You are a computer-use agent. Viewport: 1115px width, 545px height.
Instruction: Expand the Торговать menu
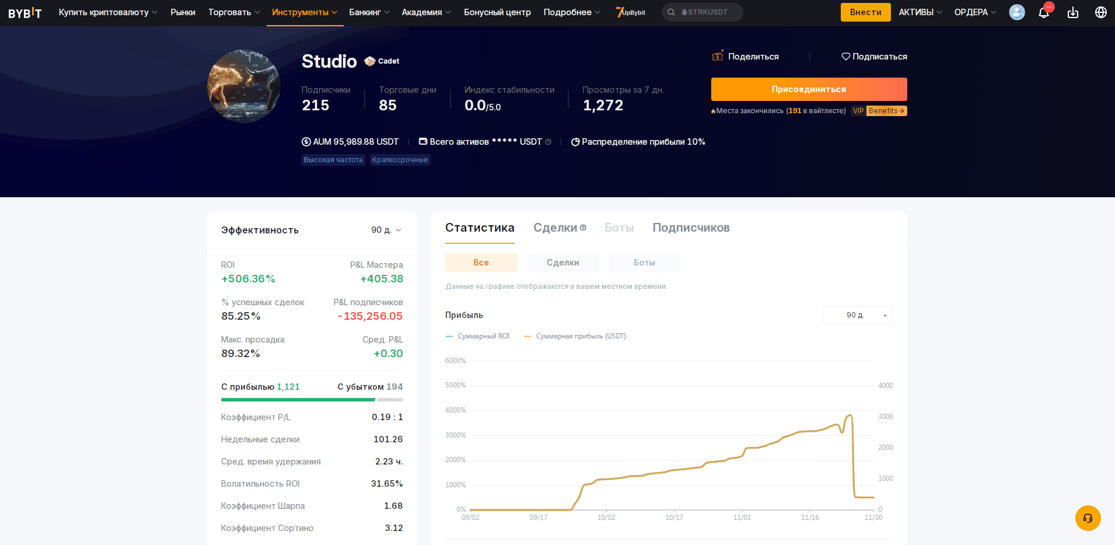click(234, 12)
